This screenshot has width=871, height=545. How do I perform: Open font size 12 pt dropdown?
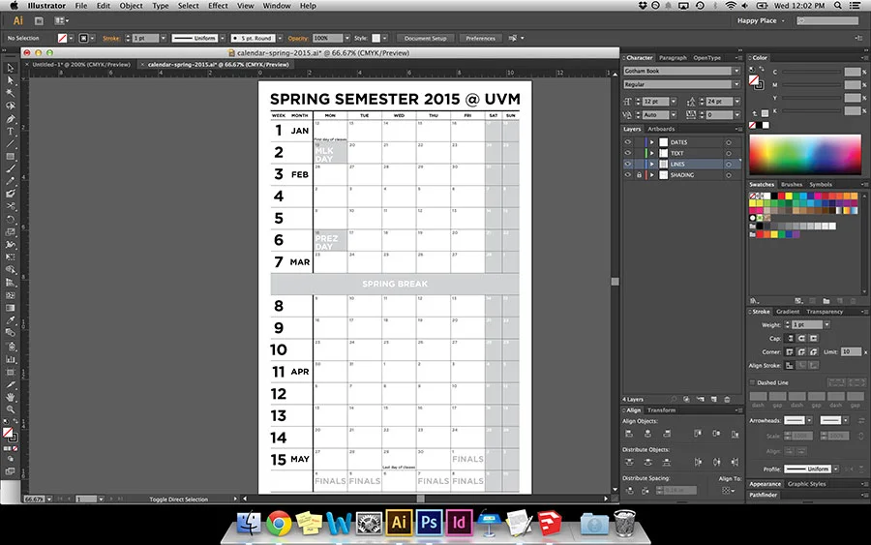coord(674,102)
